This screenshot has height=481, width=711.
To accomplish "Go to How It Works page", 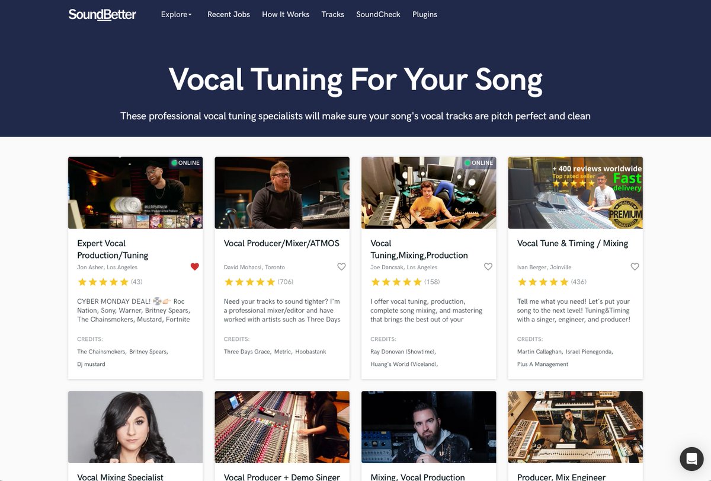I will tap(286, 14).
